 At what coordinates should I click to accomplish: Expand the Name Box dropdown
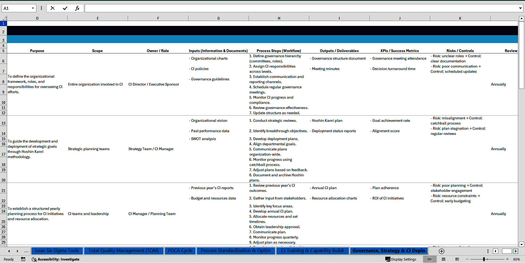tap(33, 8)
